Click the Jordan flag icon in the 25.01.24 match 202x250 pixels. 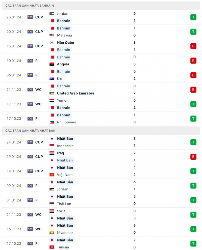click(x=52, y=14)
